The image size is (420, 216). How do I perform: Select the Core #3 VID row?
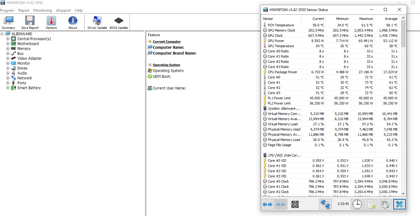(x=331, y=176)
